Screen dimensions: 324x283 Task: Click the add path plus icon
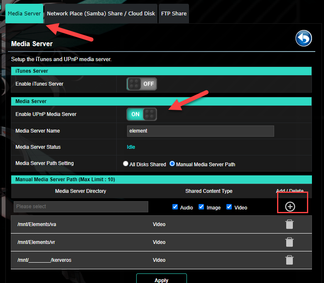tap(290, 207)
